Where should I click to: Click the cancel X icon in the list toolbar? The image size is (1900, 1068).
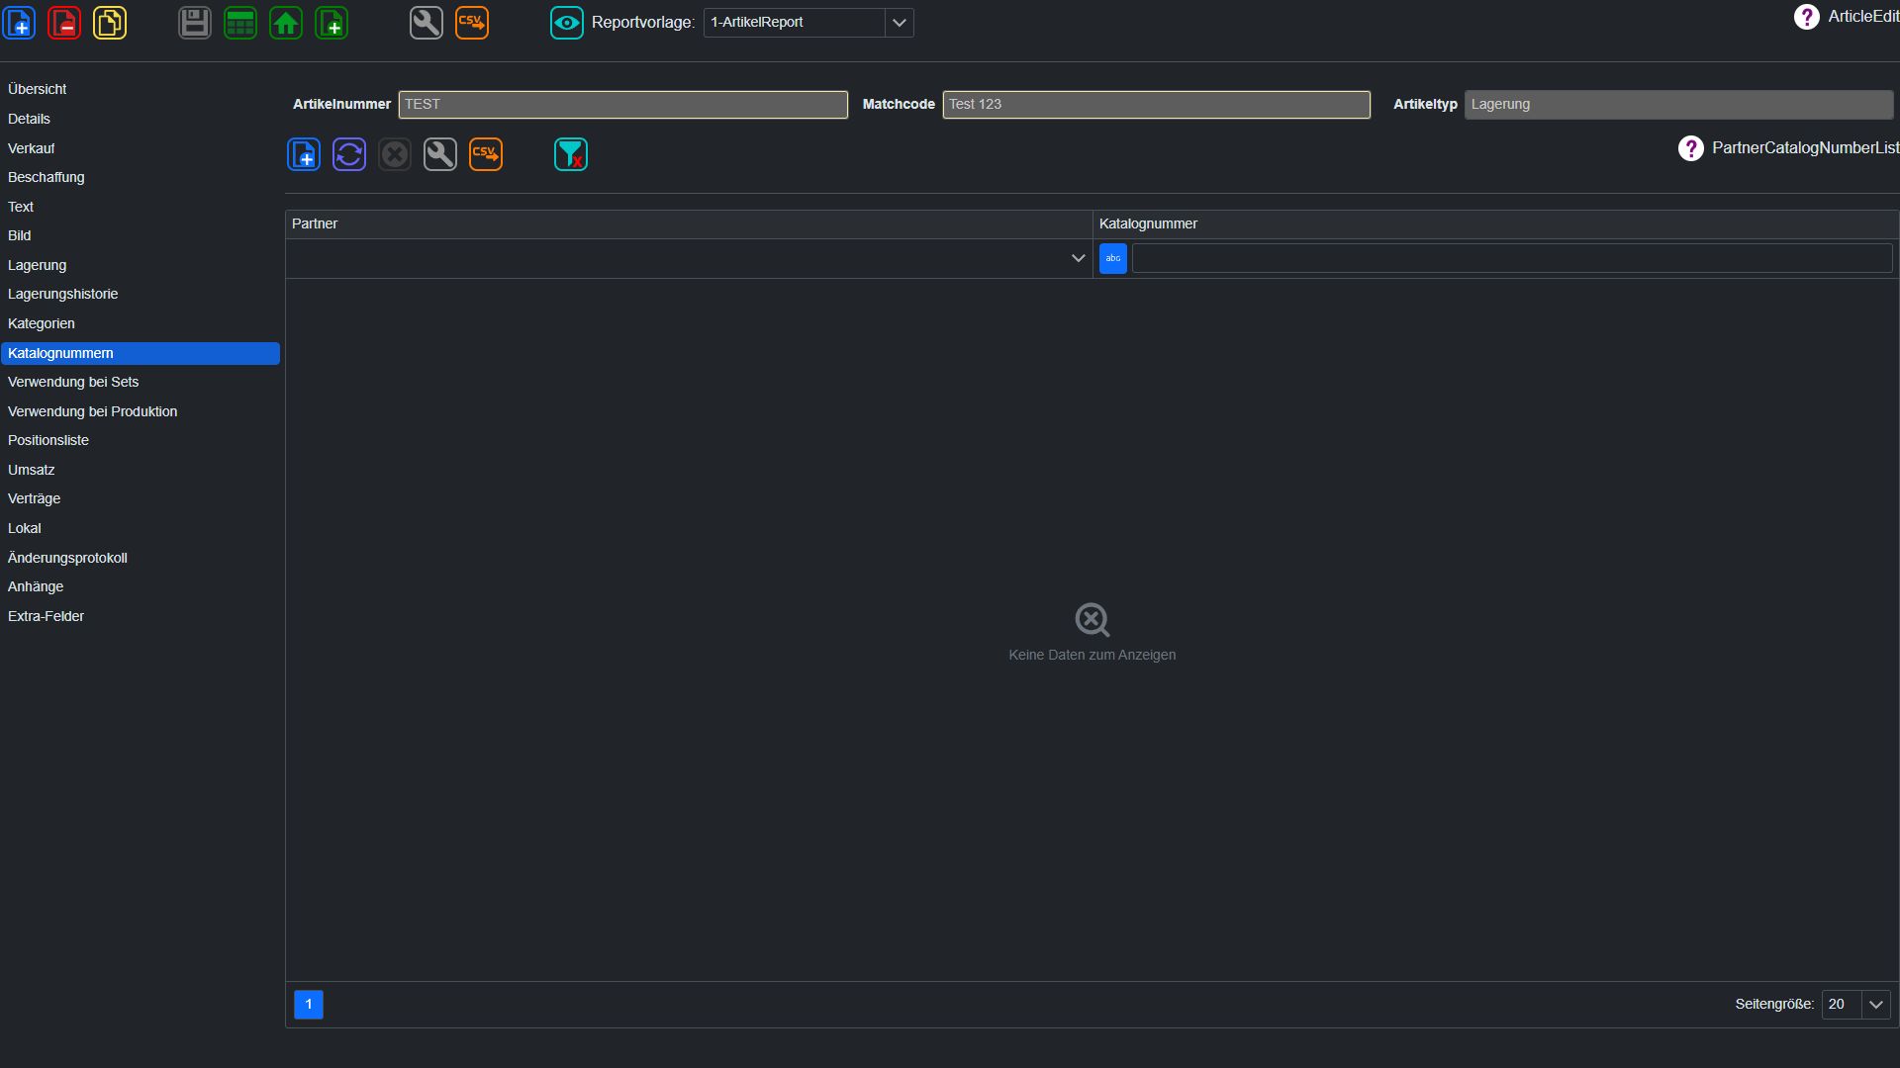(395, 154)
